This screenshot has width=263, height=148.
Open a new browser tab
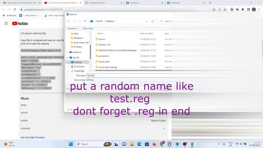tap(210, 3)
